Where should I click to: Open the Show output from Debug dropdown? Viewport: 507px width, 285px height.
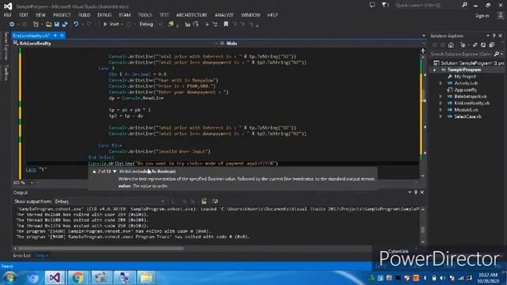[109, 201]
